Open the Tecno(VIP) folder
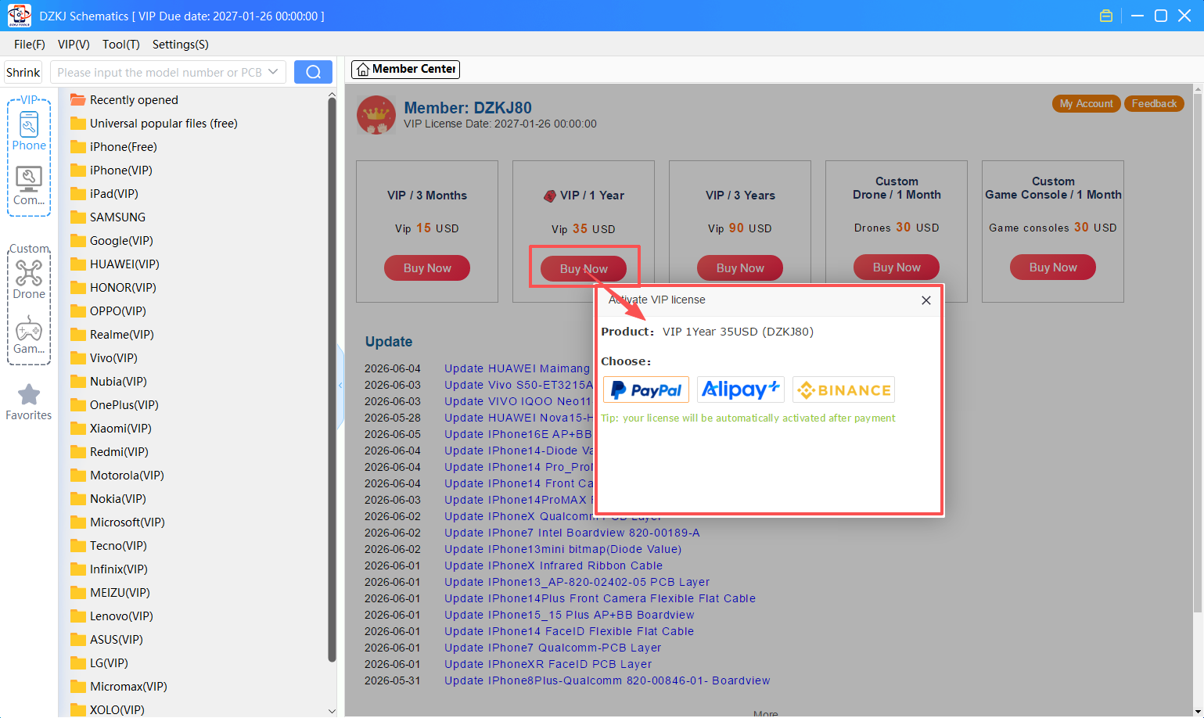The width and height of the screenshot is (1204, 718). click(x=109, y=546)
